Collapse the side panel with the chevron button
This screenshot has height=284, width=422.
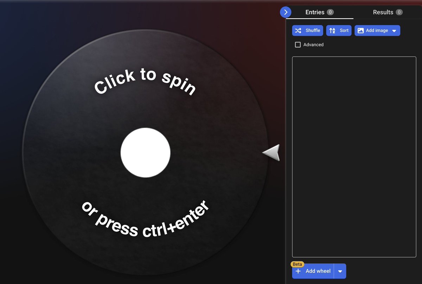tap(286, 12)
